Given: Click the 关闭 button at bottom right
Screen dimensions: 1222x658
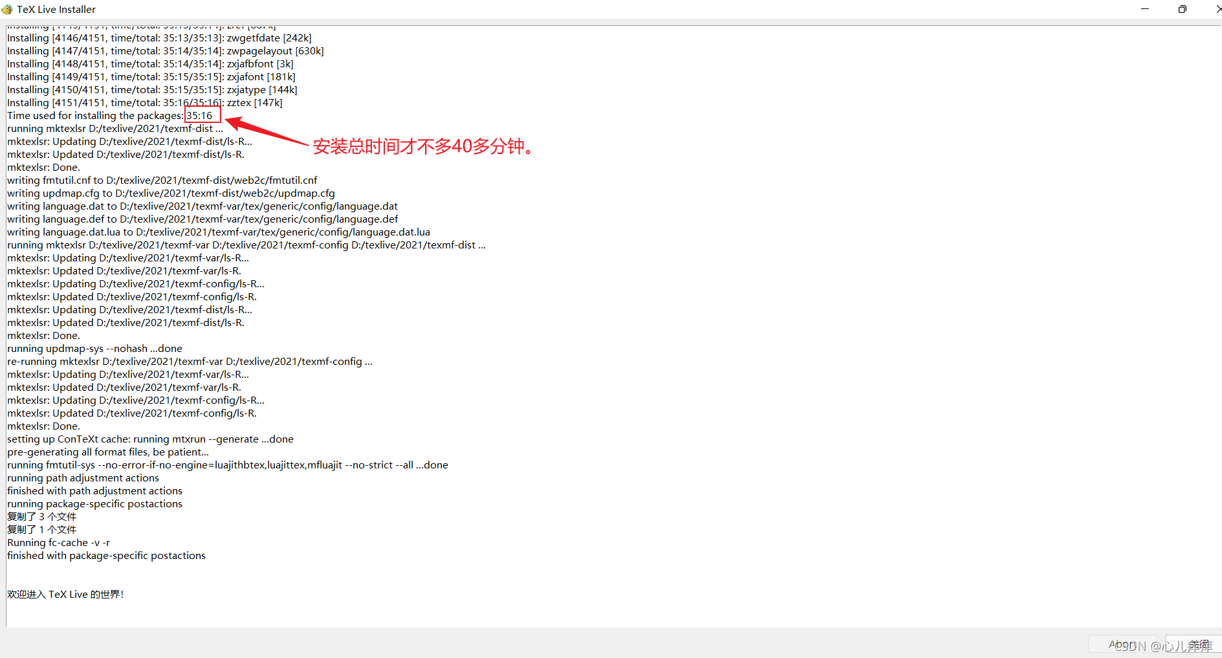Looking at the screenshot, I should [1193, 644].
